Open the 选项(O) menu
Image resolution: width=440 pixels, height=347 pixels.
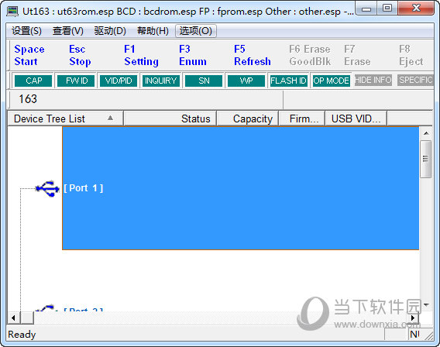click(195, 31)
